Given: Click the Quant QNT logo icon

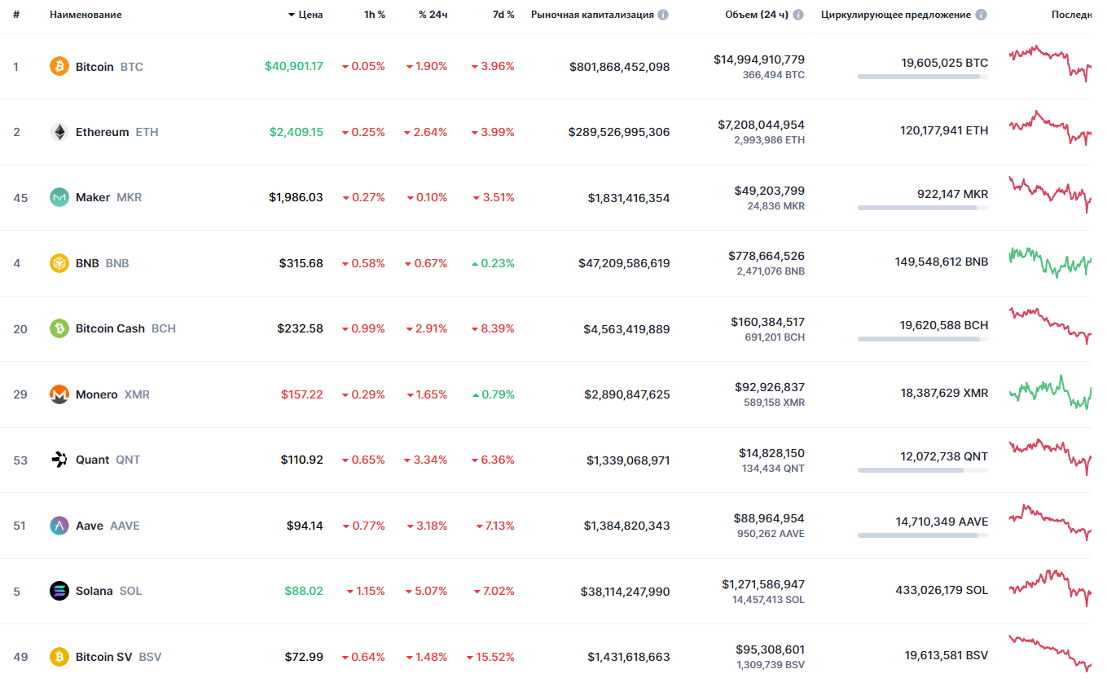Looking at the screenshot, I should tap(59, 460).
